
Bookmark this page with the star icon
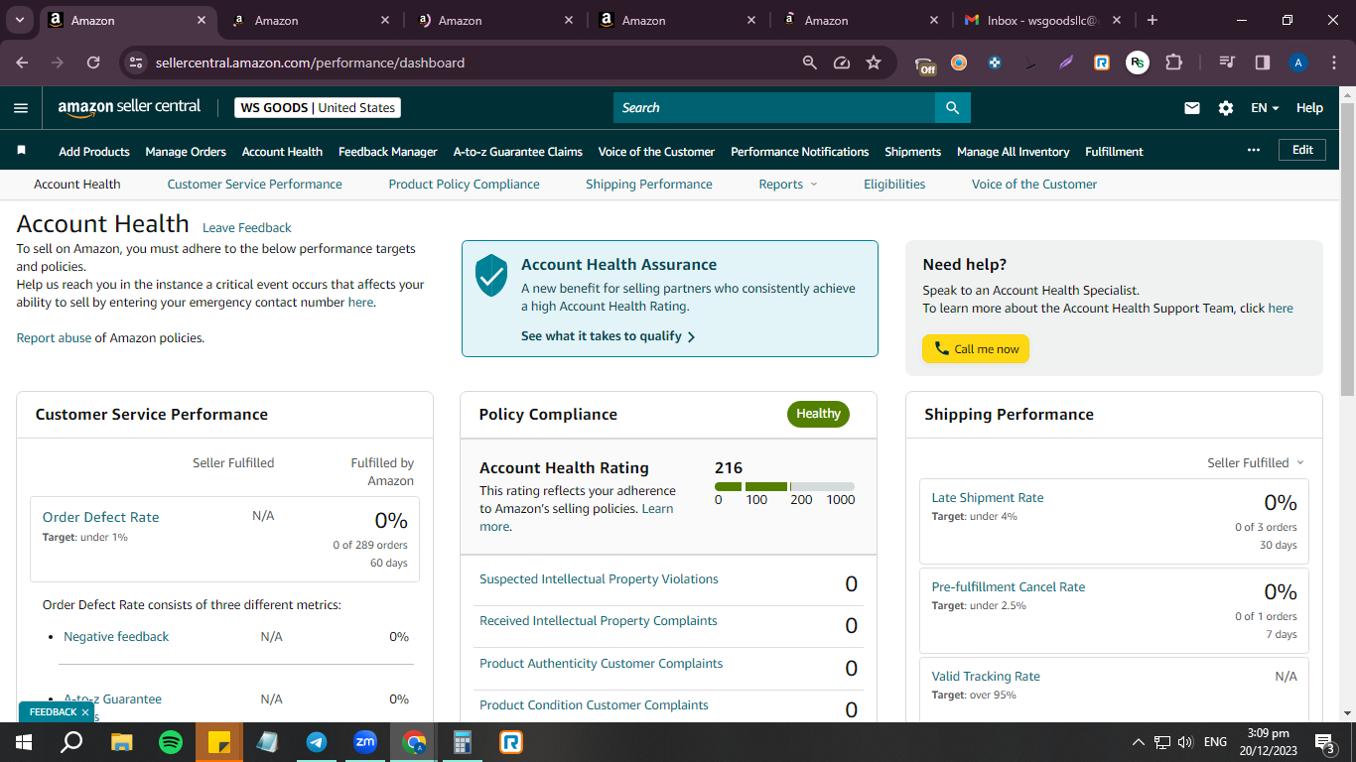tap(874, 63)
